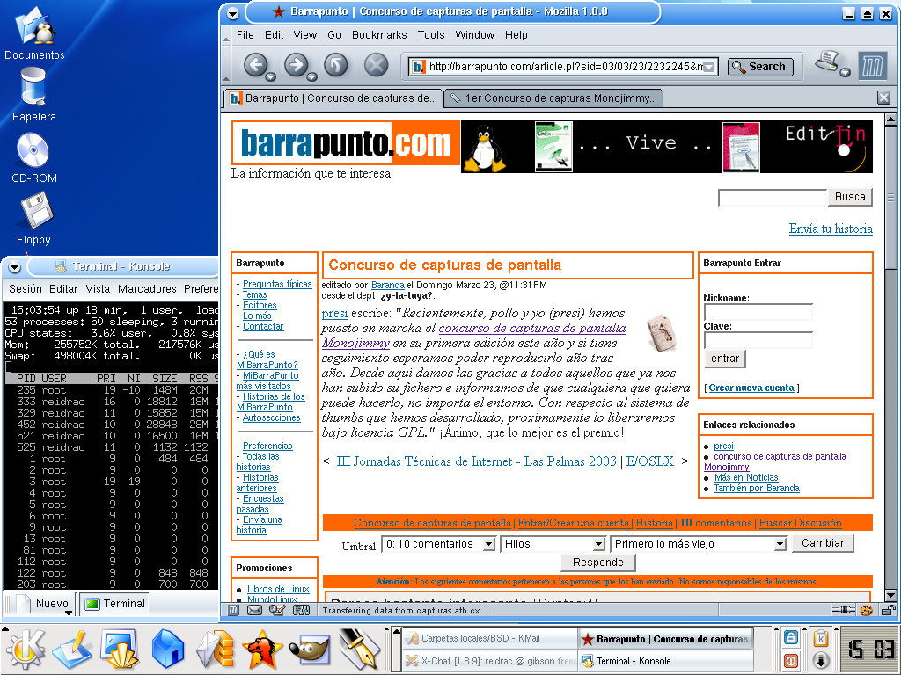Screen dimensions: 901x675
Task: Open the 'Crear nueva cuenta' link
Action: click(x=751, y=388)
